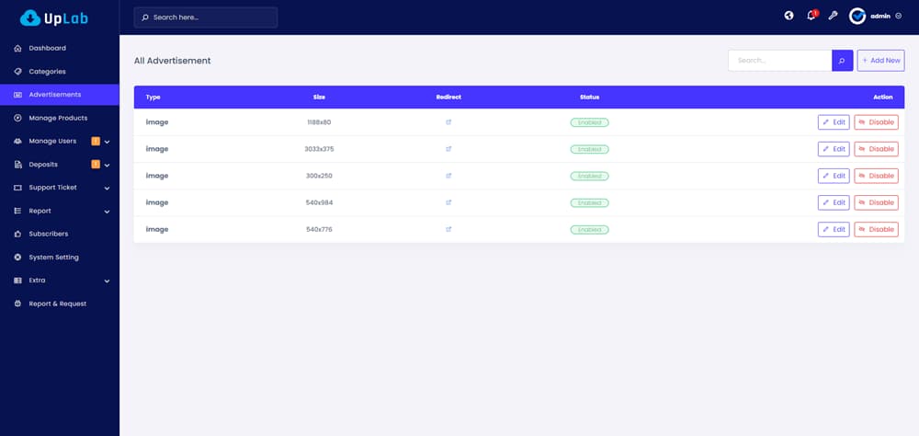The width and height of the screenshot is (919, 436).
Task: Disable the 3032x375 advertisement
Action: (x=876, y=149)
